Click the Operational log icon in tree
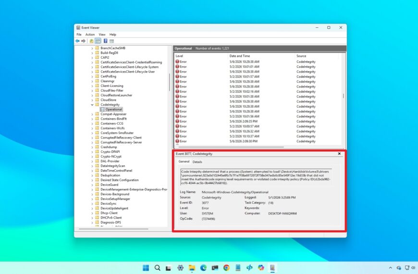Viewport: 418px width, 274px height. click(103, 110)
